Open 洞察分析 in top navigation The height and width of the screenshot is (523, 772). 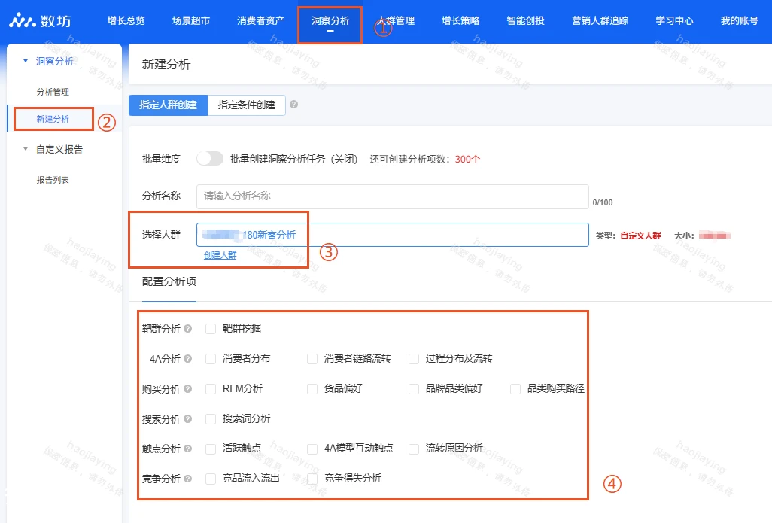click(x=330, y=20)
